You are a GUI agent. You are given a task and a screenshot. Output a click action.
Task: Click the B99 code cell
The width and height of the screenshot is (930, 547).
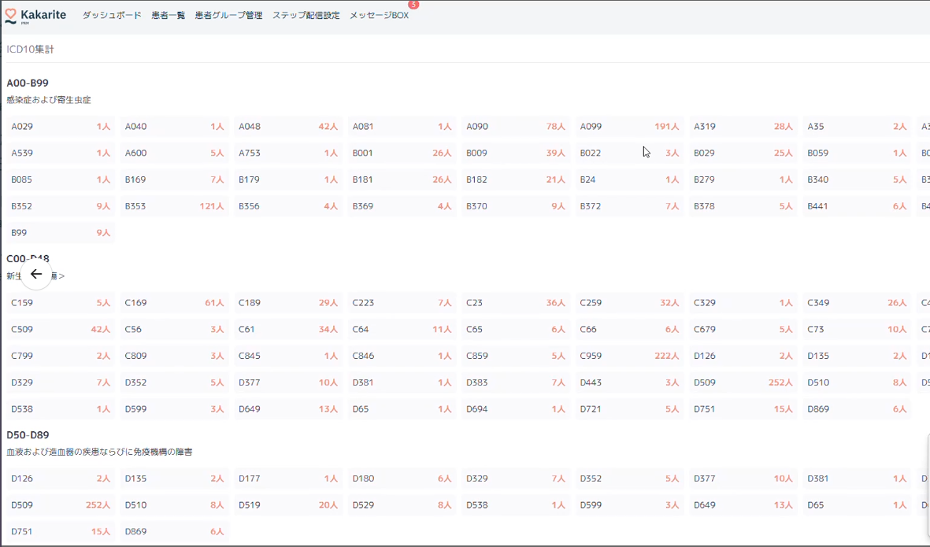click(x=61, y=233)
